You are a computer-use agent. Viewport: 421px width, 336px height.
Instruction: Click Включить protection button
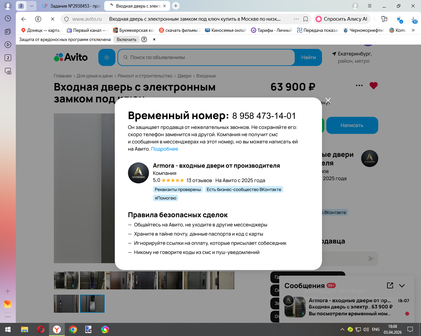pyautogui.click(x=127, y=39)
